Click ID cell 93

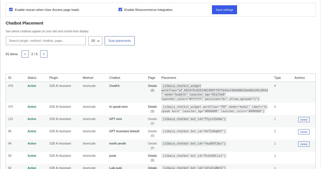[10, 156]
